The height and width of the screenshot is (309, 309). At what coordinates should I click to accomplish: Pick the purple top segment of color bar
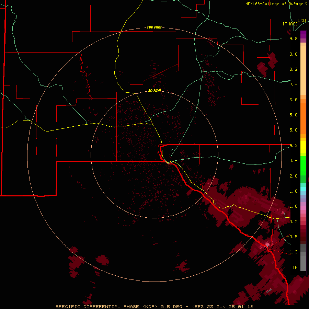click(303, 34)
